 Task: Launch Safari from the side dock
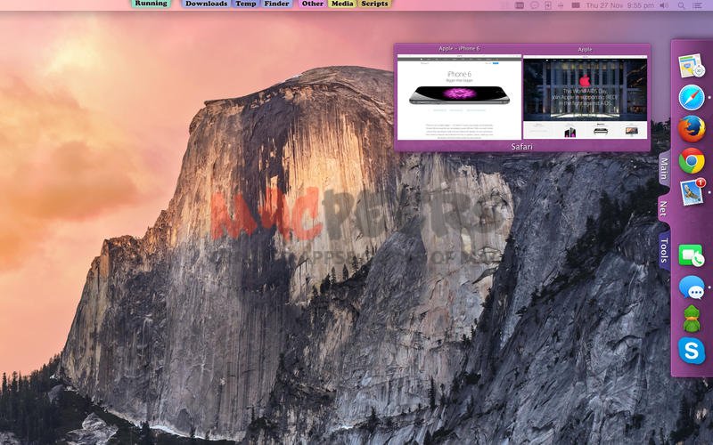[692, 97]
